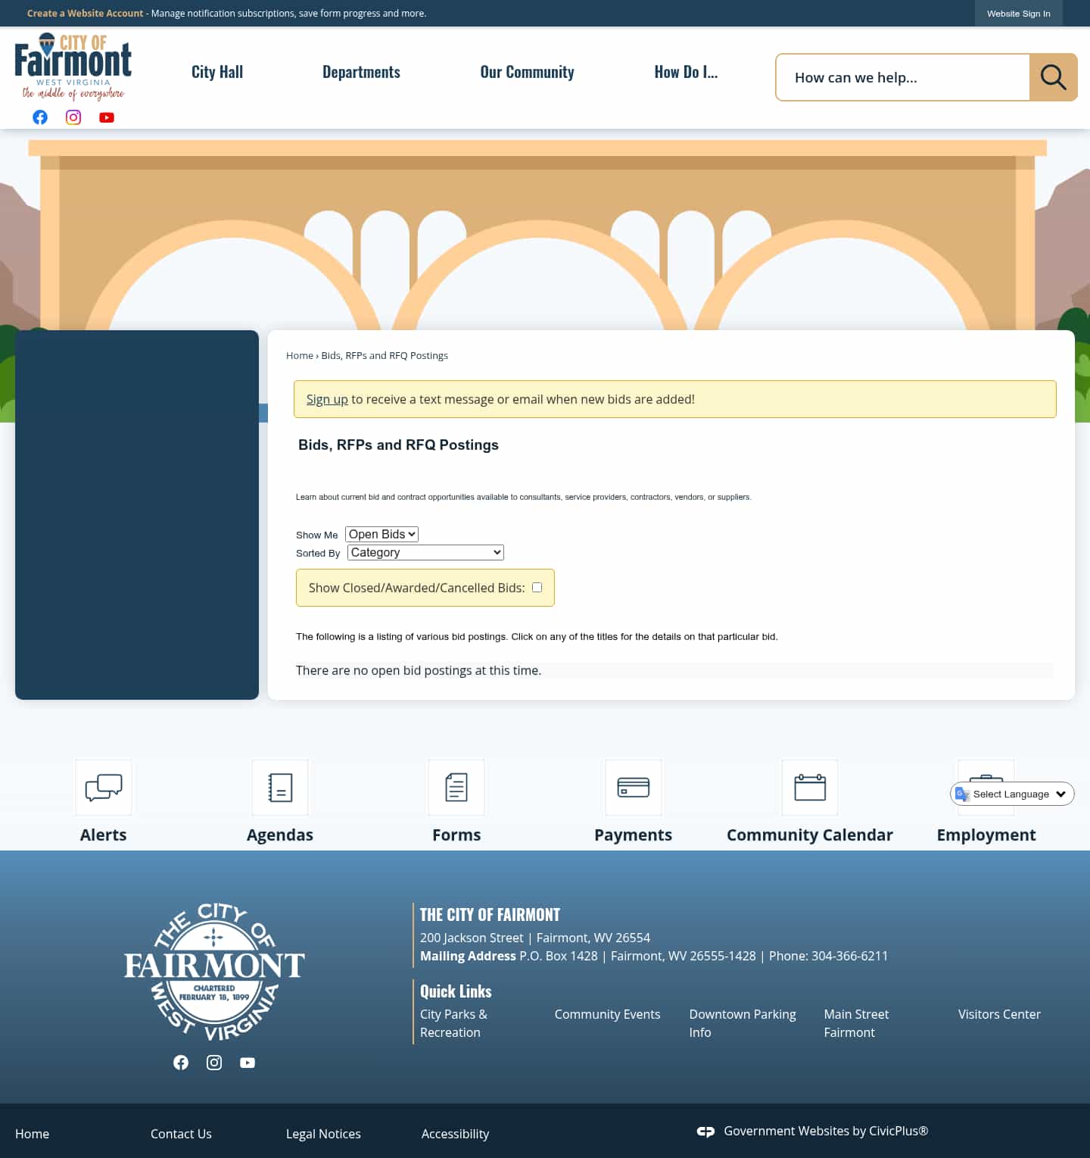Toggle the footer YouTube icon
The height and width of the screenshot is (1158, 1090).
click(x=247, y=1063)
